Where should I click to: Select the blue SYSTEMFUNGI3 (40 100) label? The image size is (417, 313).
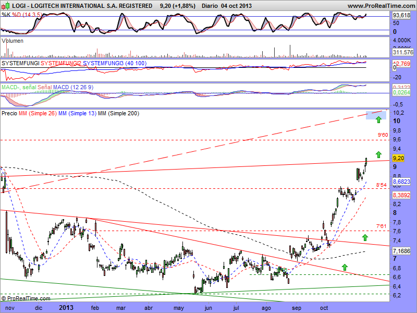pos(115,63)
